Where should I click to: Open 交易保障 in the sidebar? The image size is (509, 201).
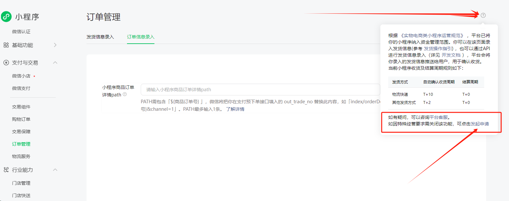pos(21,132)
